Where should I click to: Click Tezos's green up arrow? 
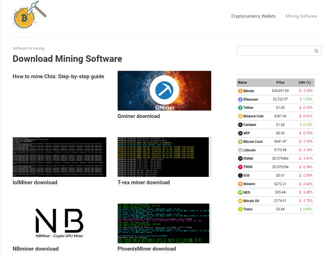point(301,209)
